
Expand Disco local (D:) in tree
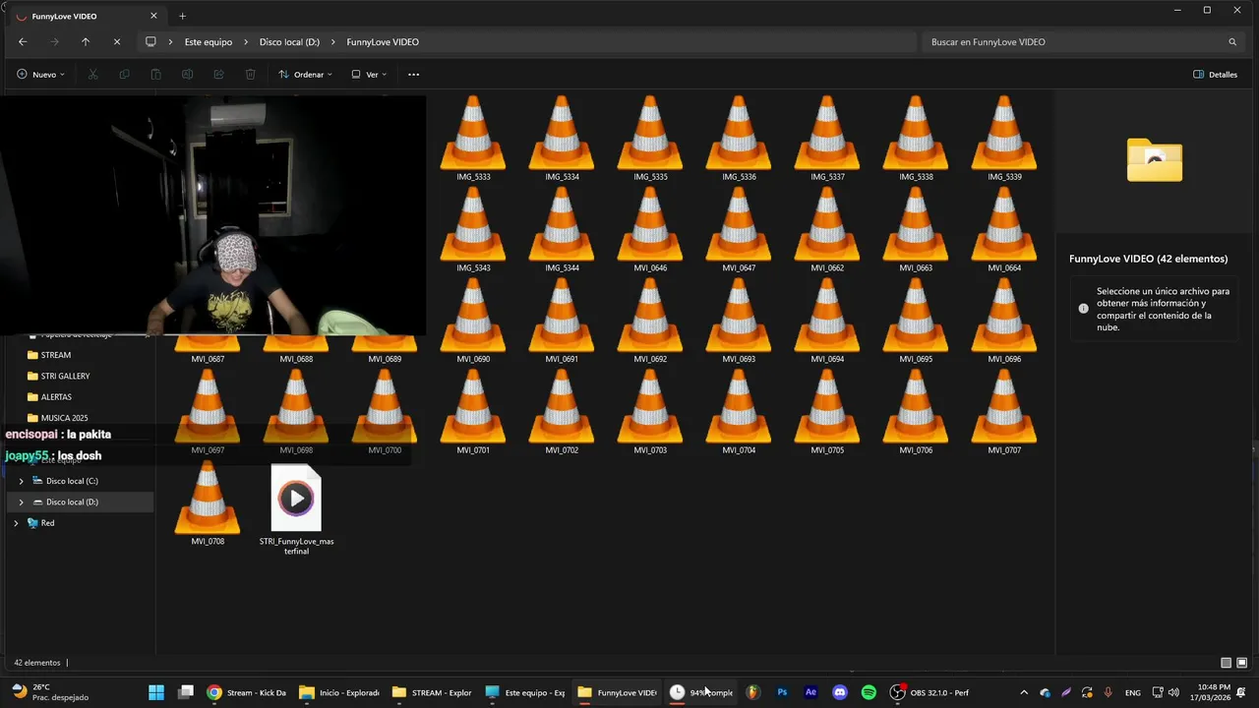coord(22,502)
